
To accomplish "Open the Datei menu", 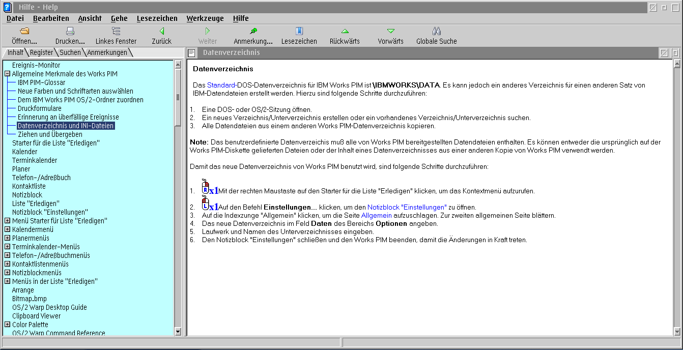I will (15, 18).
